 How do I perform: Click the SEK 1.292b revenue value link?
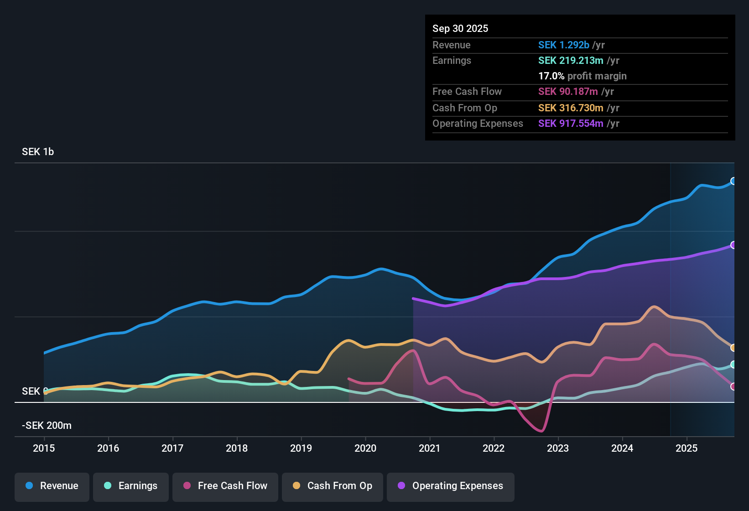pyautogui.click(x=563, y=45)
